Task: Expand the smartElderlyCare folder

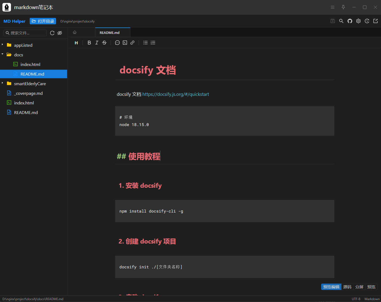Action: pyautogui.click(x=3, y=83)
